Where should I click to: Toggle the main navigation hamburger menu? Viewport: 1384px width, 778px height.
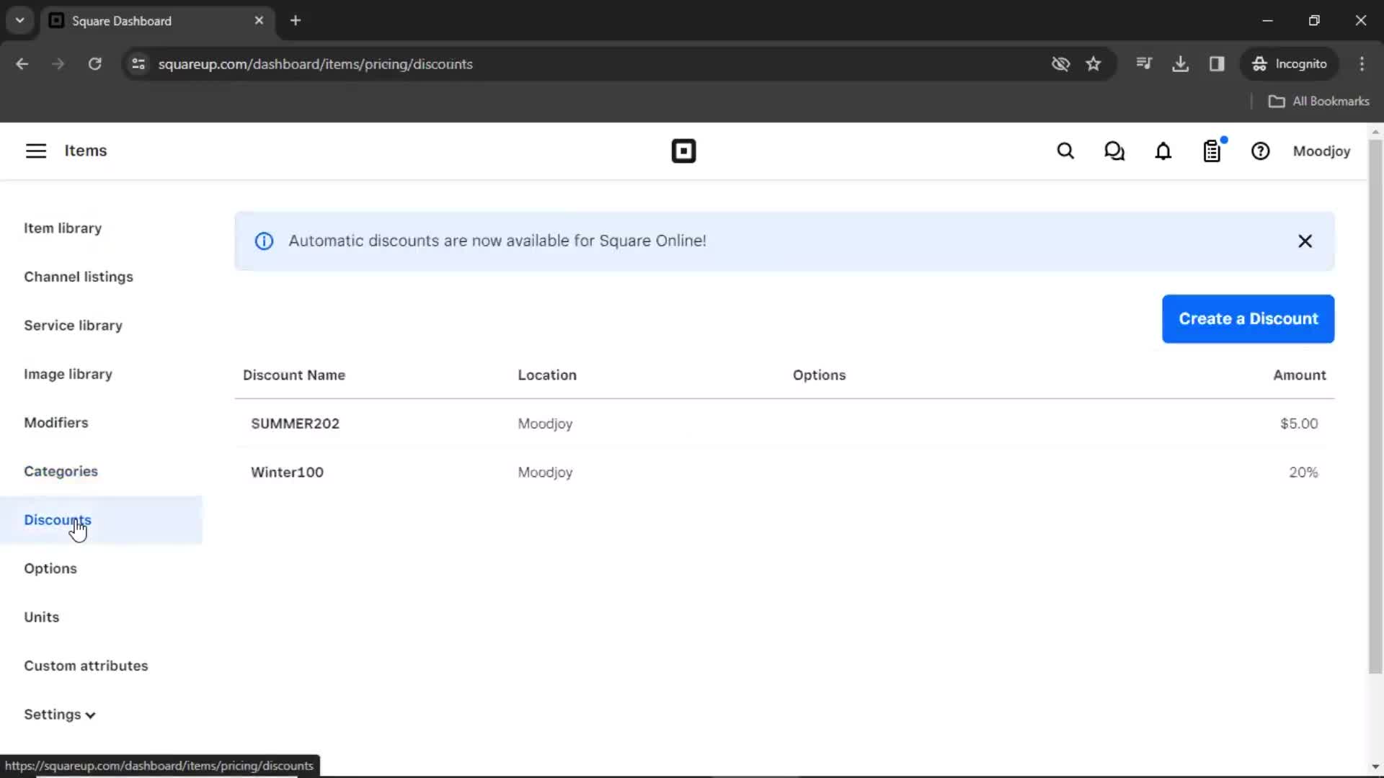tap(35, 151)
